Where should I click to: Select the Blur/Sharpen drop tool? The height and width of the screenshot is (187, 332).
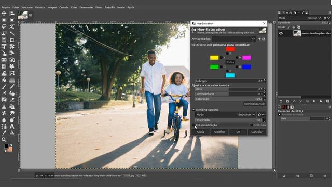4,120
